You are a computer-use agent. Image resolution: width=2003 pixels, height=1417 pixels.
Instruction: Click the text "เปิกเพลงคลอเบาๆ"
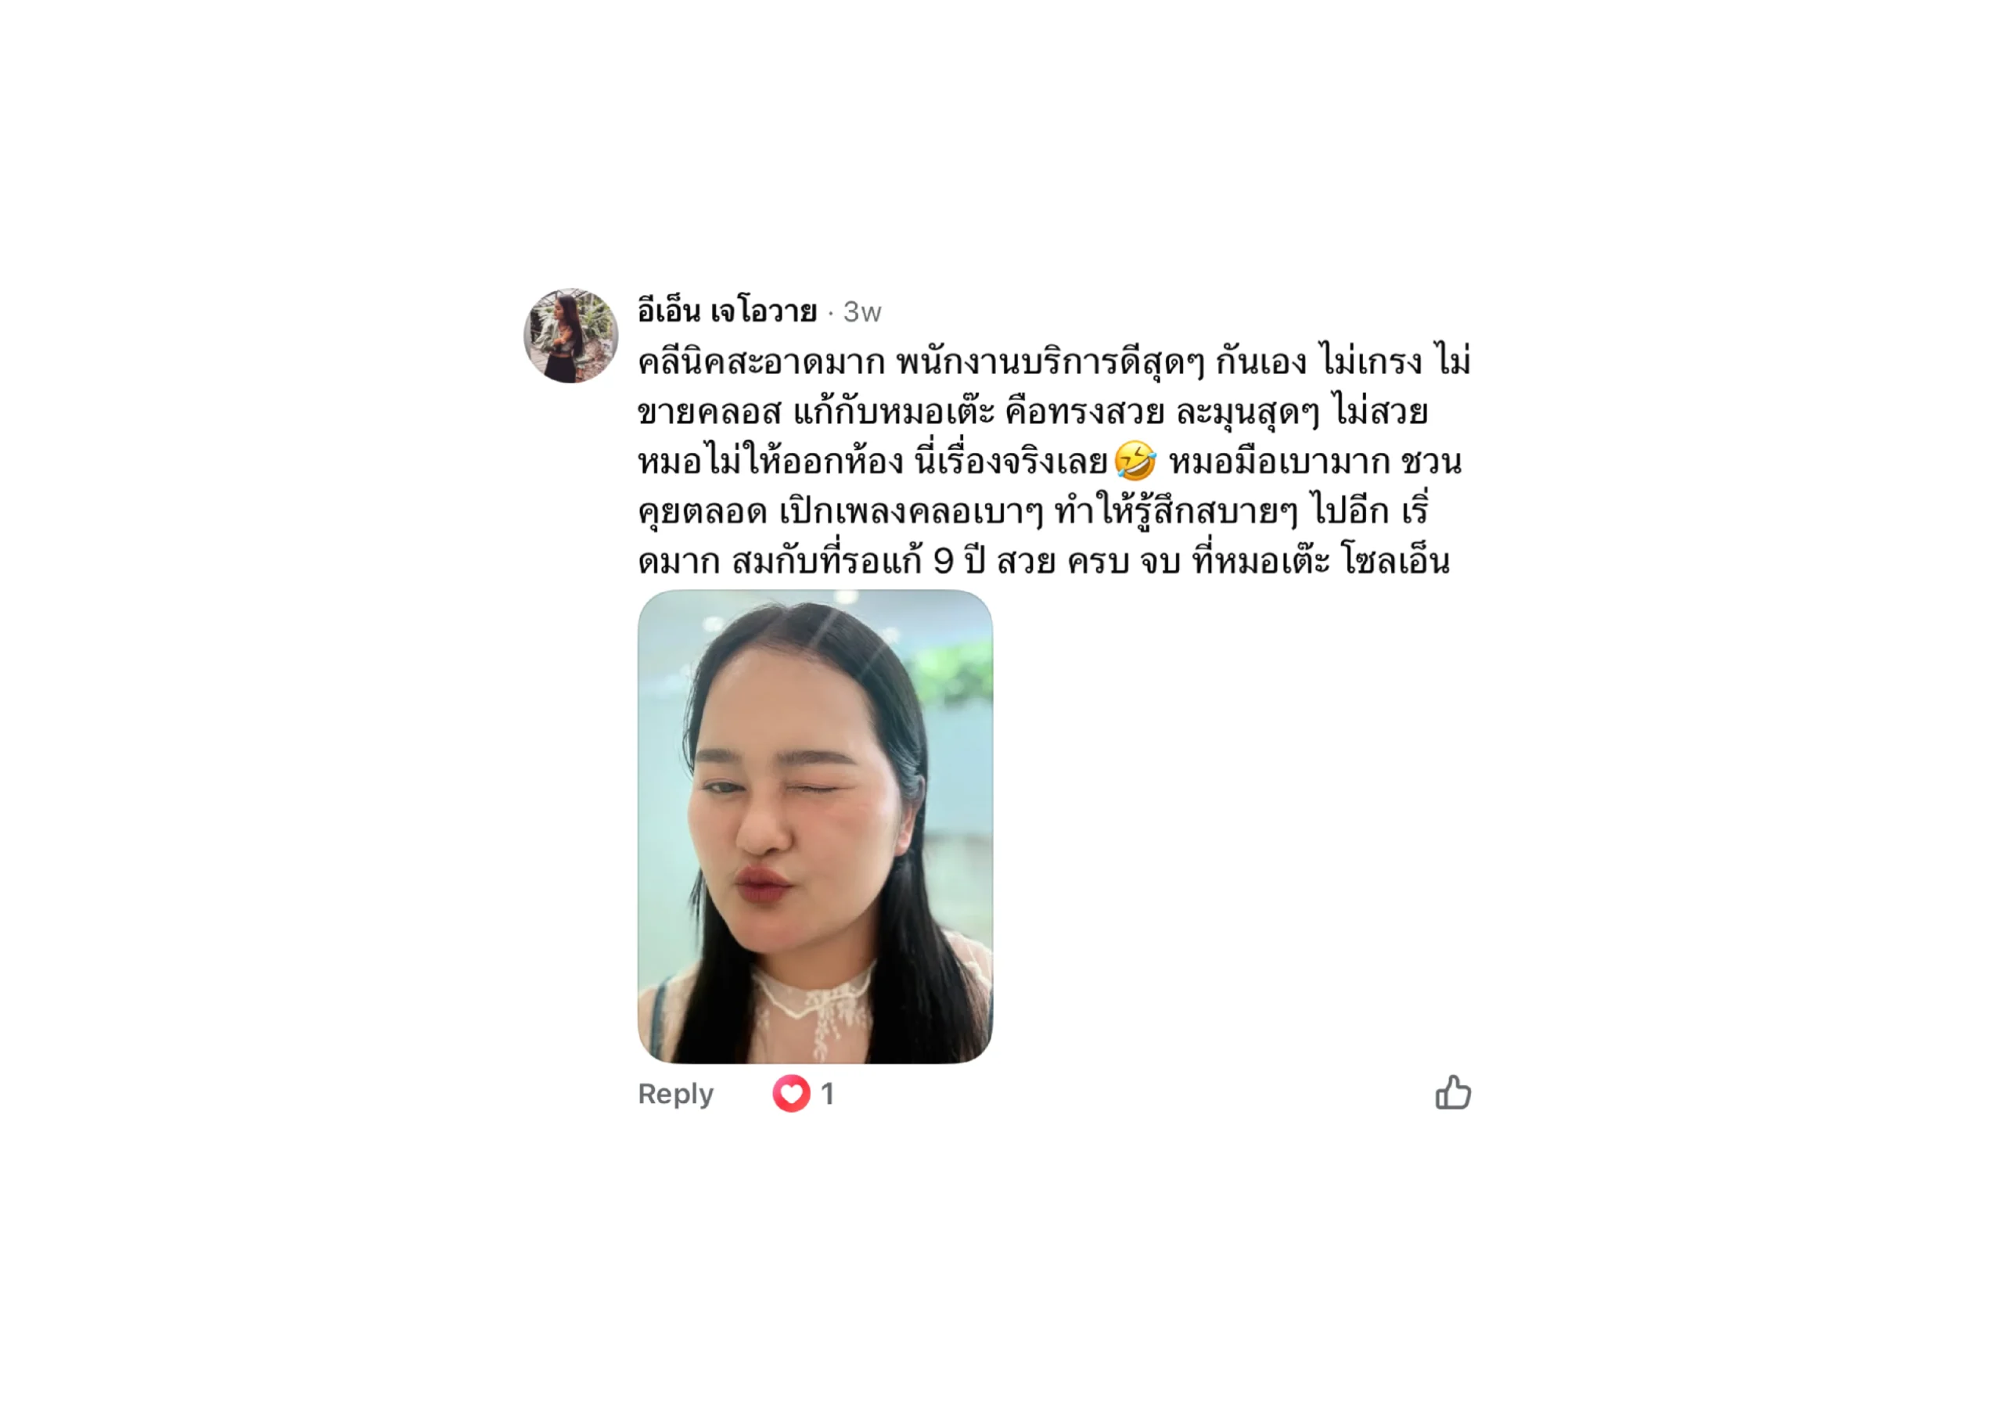[911, 511]
